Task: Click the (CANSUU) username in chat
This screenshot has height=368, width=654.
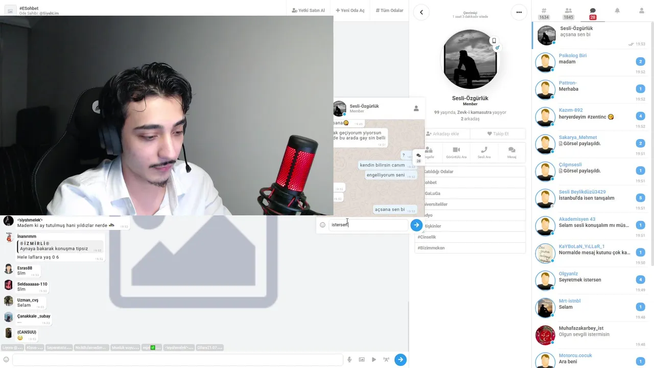Action: pos(27,332)
